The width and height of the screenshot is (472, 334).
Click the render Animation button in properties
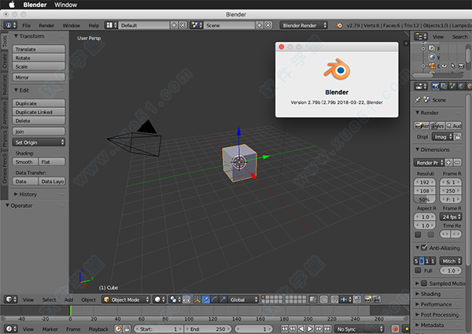coord(437,126)
